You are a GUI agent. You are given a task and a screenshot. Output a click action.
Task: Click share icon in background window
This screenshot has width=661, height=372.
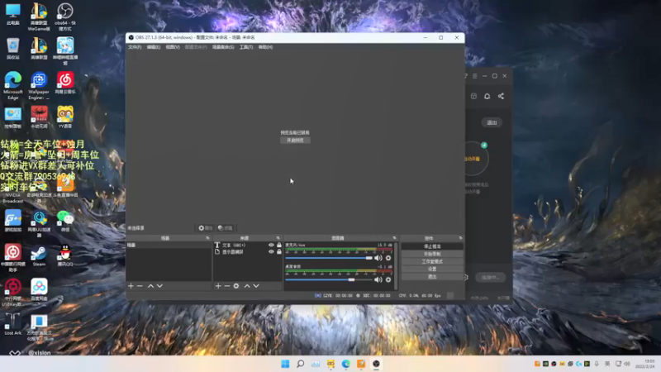[501, 96]
